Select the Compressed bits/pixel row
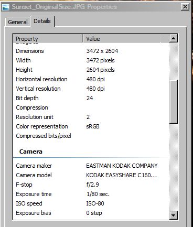This screenshot has width=193, height=227. tap(91, 136)
